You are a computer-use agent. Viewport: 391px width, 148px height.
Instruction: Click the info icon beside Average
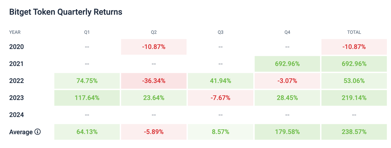[x=38, y=132]
